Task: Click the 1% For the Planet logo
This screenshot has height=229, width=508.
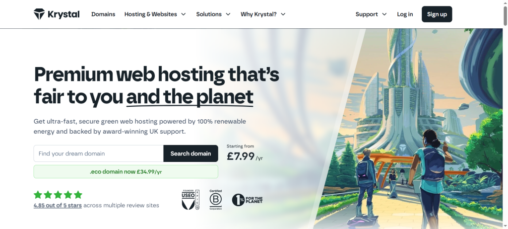Action: [247, 200]
